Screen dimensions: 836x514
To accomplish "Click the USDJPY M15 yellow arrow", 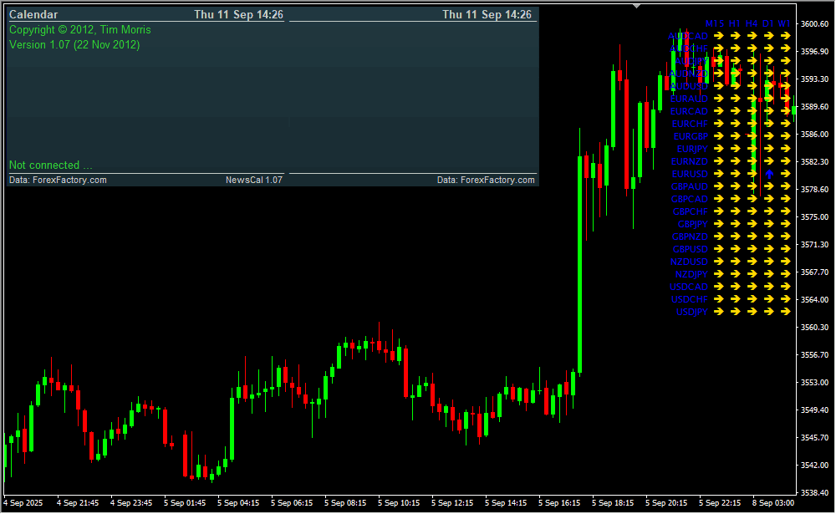I will (x=716, y=312).
